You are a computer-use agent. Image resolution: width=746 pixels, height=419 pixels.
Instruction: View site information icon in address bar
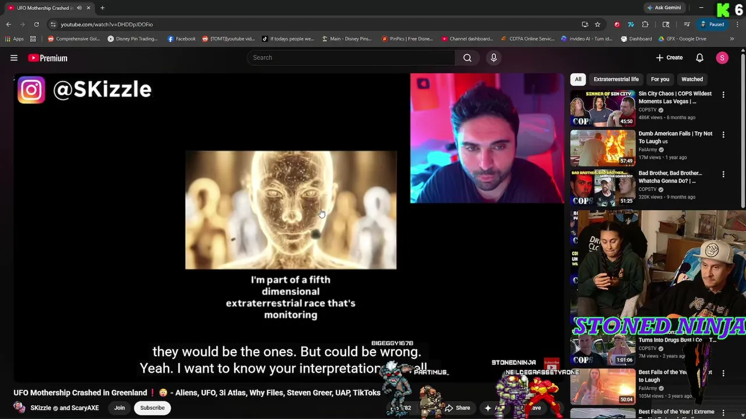point(53,24)
